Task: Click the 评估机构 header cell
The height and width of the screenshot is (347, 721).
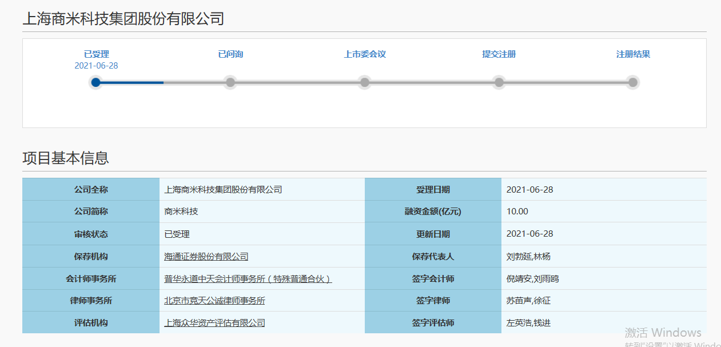Action: click(x=91, y=323)
